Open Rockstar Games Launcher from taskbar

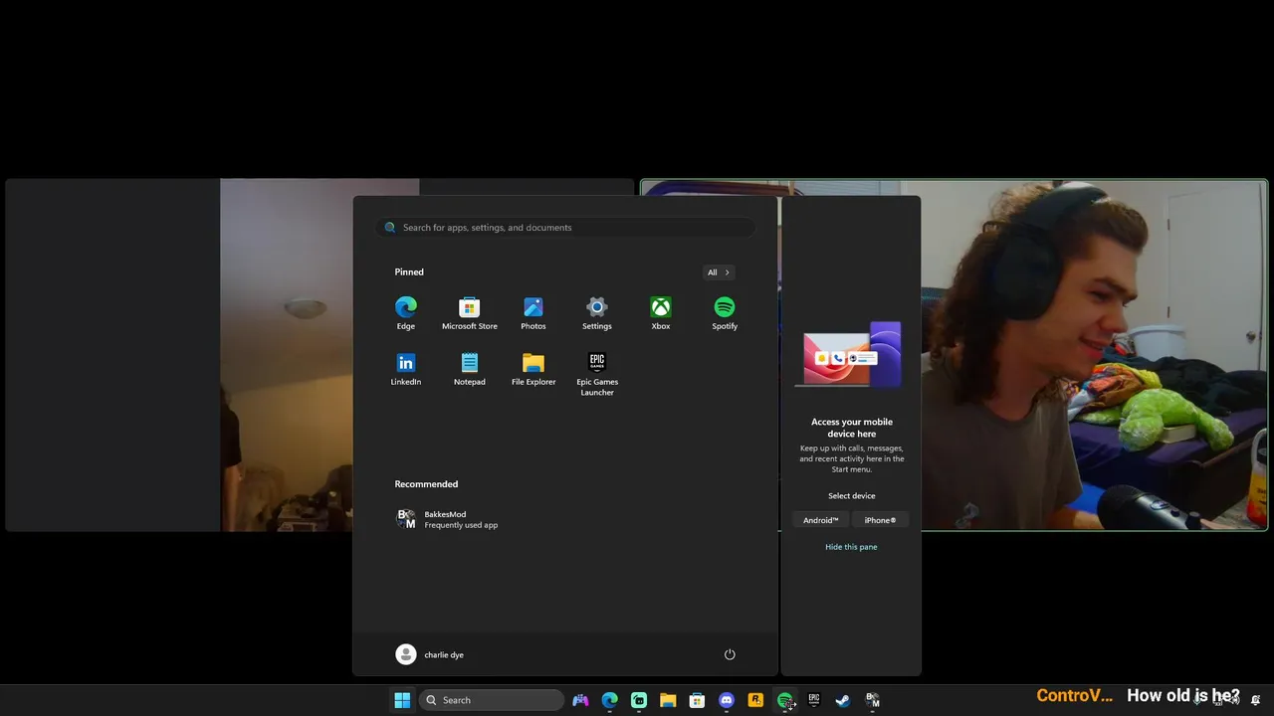tap(755, 700)
